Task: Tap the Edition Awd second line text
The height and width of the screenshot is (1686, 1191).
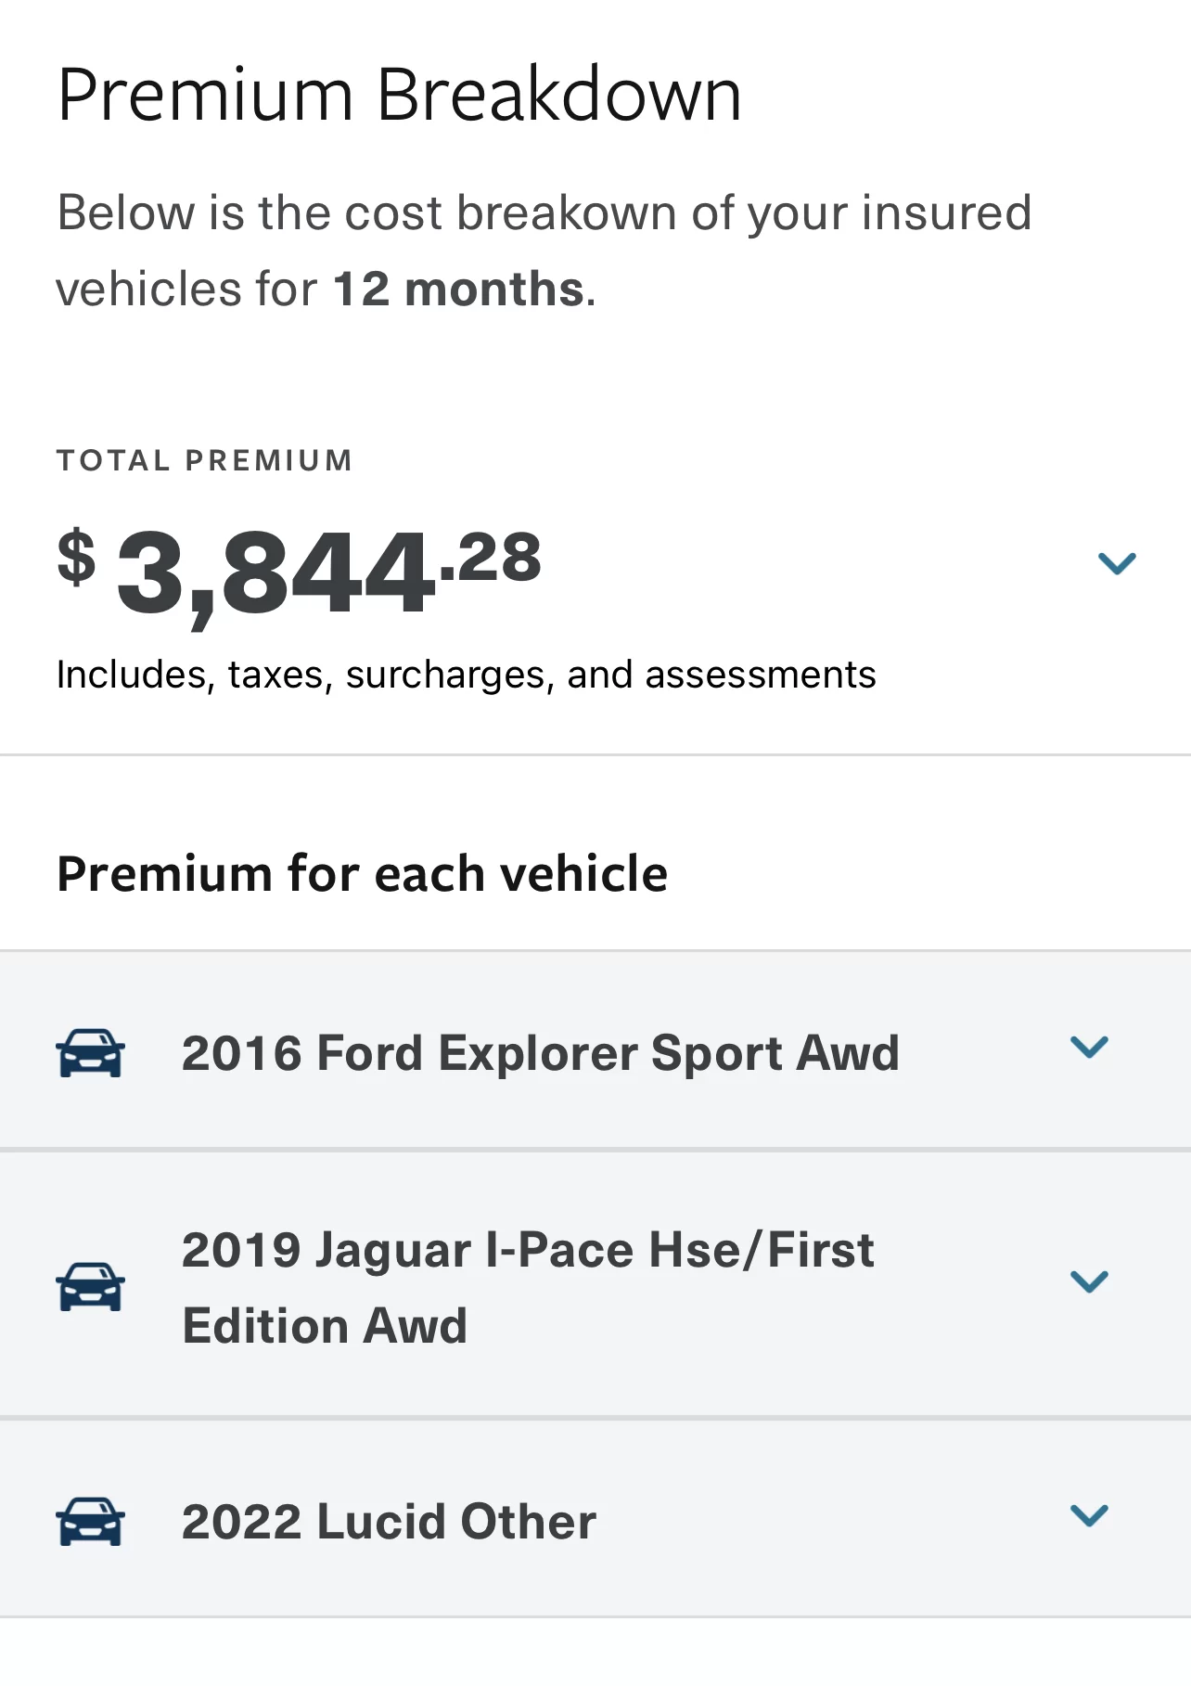Action: coord(325,1325)
